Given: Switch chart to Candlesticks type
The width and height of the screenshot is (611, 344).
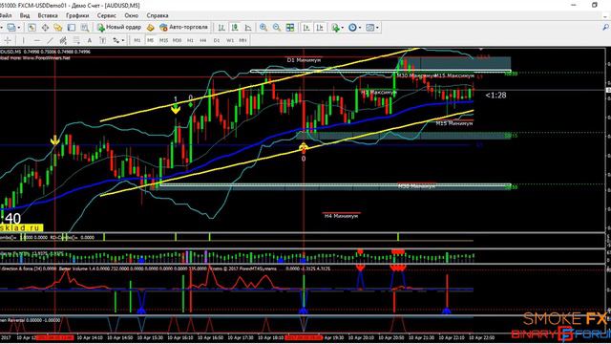Looking at the screenshot, I should coord(235,28).
